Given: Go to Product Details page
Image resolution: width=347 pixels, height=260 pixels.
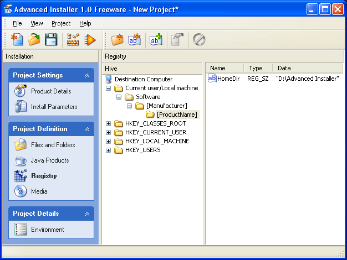Looking at the screenshot, I should [x=51, y=91].
